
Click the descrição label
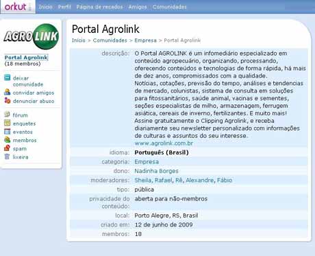(x=116, y=54)
